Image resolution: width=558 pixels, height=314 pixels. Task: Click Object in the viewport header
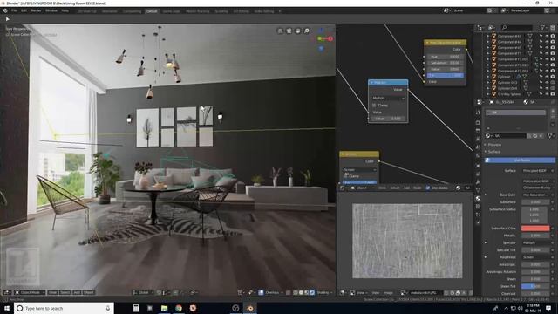89,293
